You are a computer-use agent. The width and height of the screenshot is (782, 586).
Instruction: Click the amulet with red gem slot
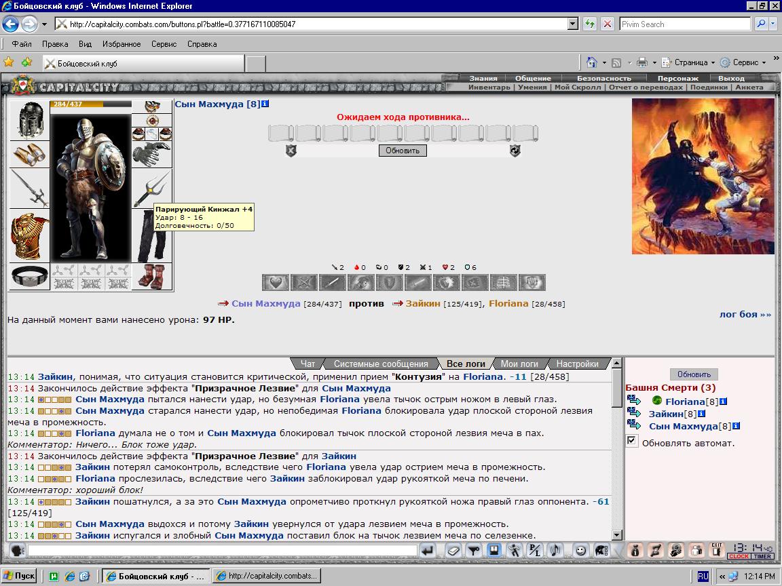(x=152, y=120)
